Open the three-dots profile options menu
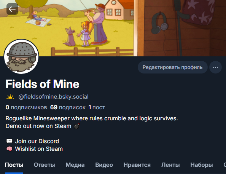Image resolution: width=226 pixels, height=174 pixels. [215, 67]
